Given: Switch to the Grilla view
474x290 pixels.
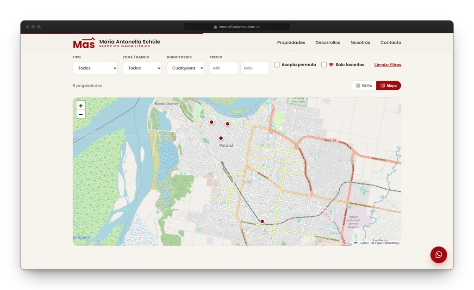Looking at the screenshot, I should tap(364, 86).
